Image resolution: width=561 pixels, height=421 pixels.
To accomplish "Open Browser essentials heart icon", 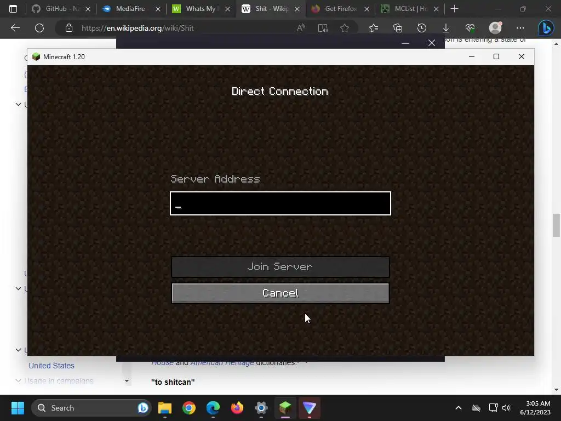I will 470,28.
